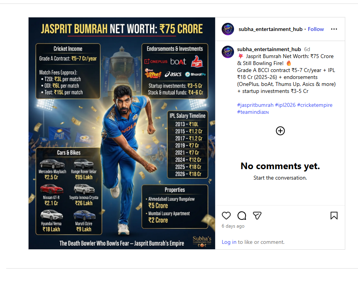The height and width of the screenshot is (281, 358).
Task: Like the post with the heart icon
Action: coord(226,216)
